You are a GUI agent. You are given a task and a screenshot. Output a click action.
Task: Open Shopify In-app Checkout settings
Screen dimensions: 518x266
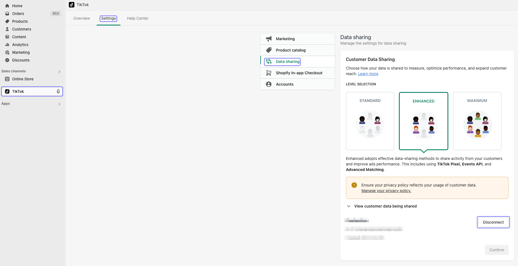[298, 73]
